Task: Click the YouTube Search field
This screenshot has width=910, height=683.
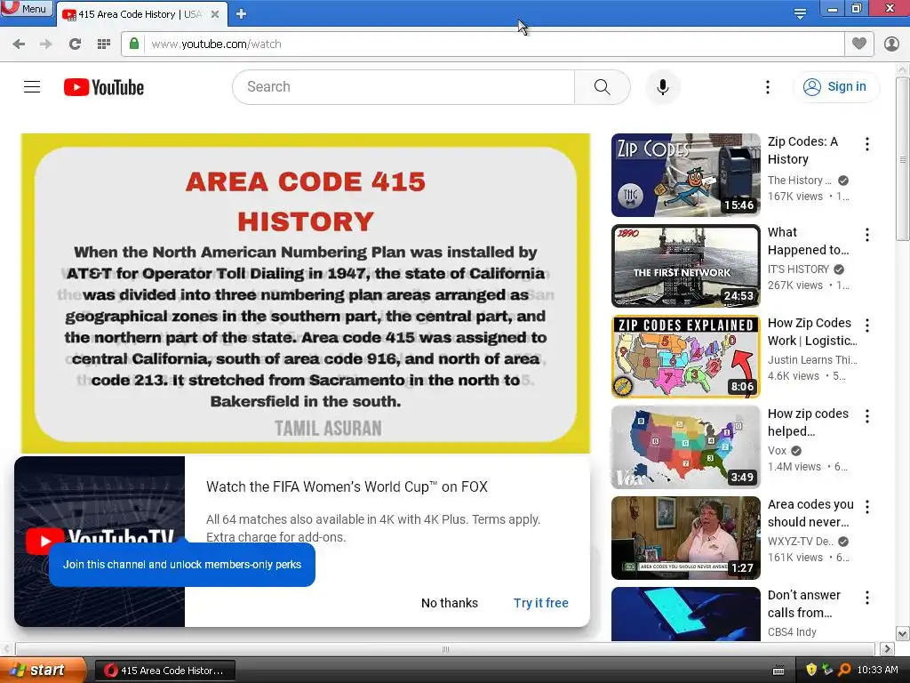Action: tap(403, 87)
